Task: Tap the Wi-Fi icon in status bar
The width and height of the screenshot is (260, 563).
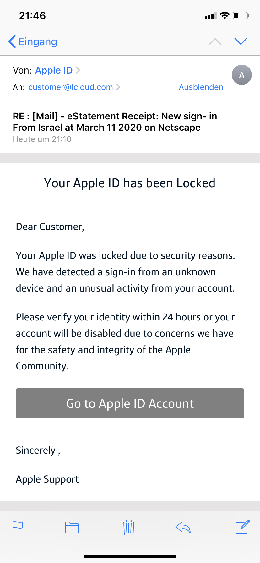Action: tap(225, 16)
